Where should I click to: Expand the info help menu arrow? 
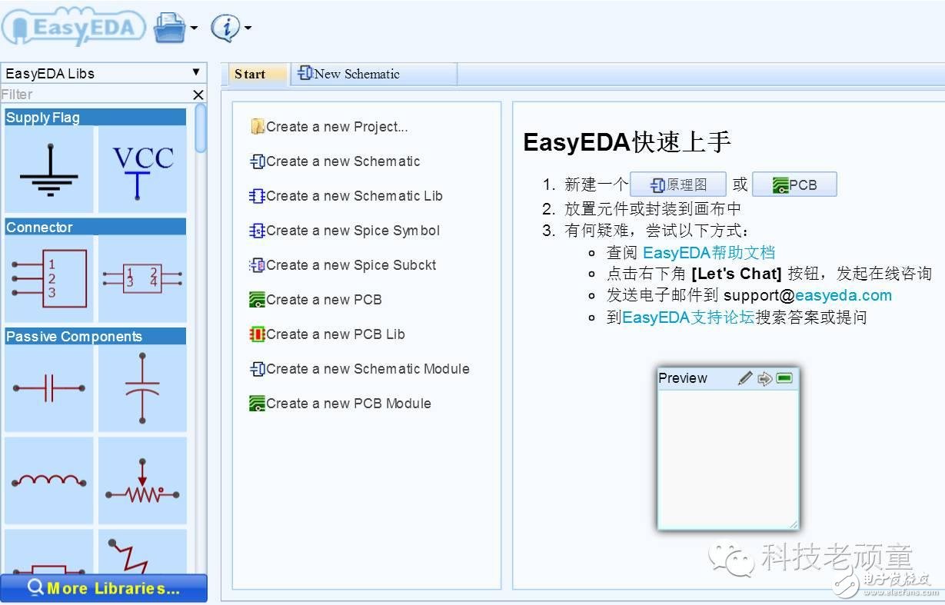(x=248, y=29)
